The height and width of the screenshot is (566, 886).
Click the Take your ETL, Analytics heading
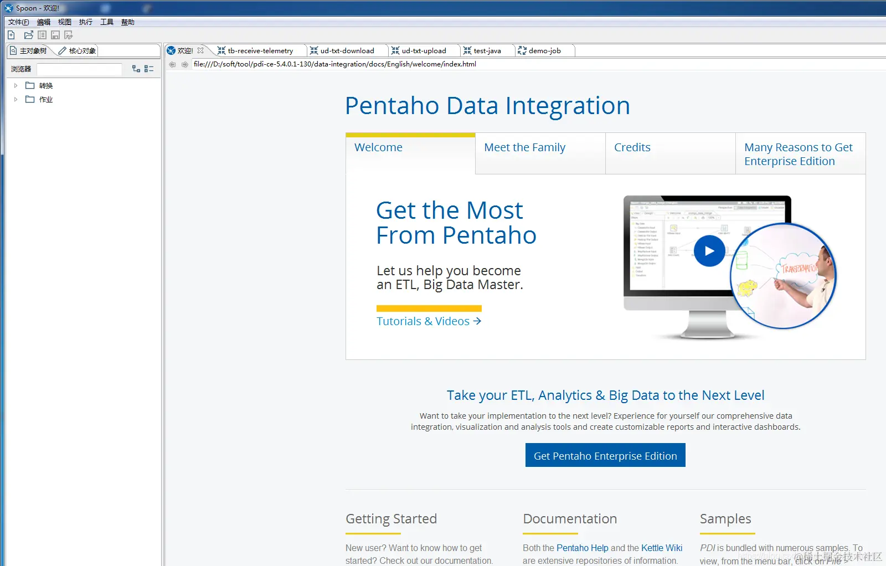605,395
